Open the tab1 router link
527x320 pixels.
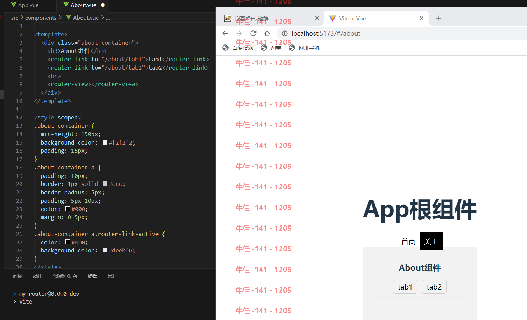tap(405, 287)
